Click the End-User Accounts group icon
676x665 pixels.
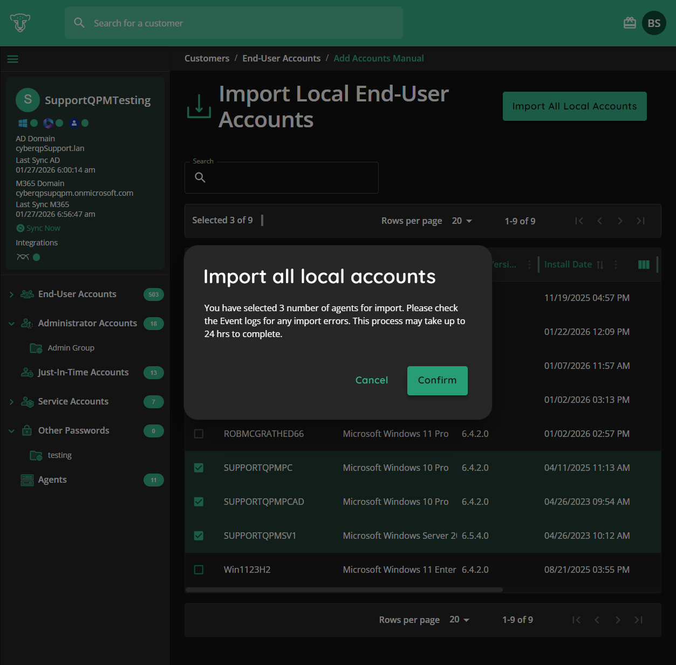click(27, 294)
